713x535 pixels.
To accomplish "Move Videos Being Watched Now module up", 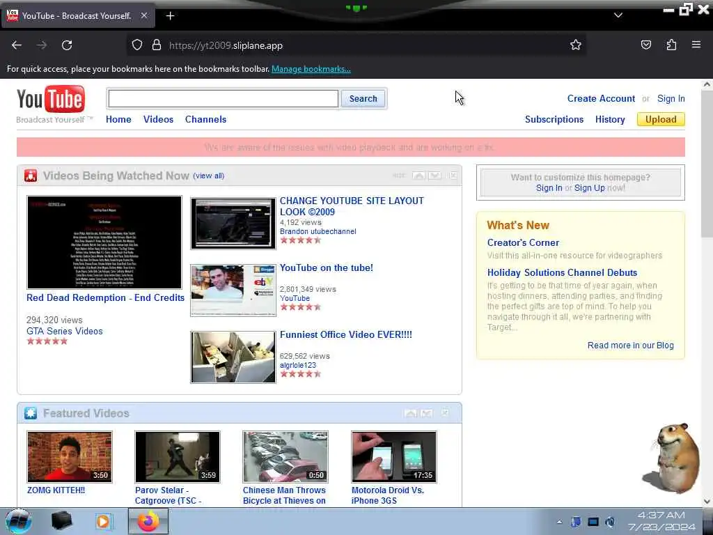I will [418, 176].
